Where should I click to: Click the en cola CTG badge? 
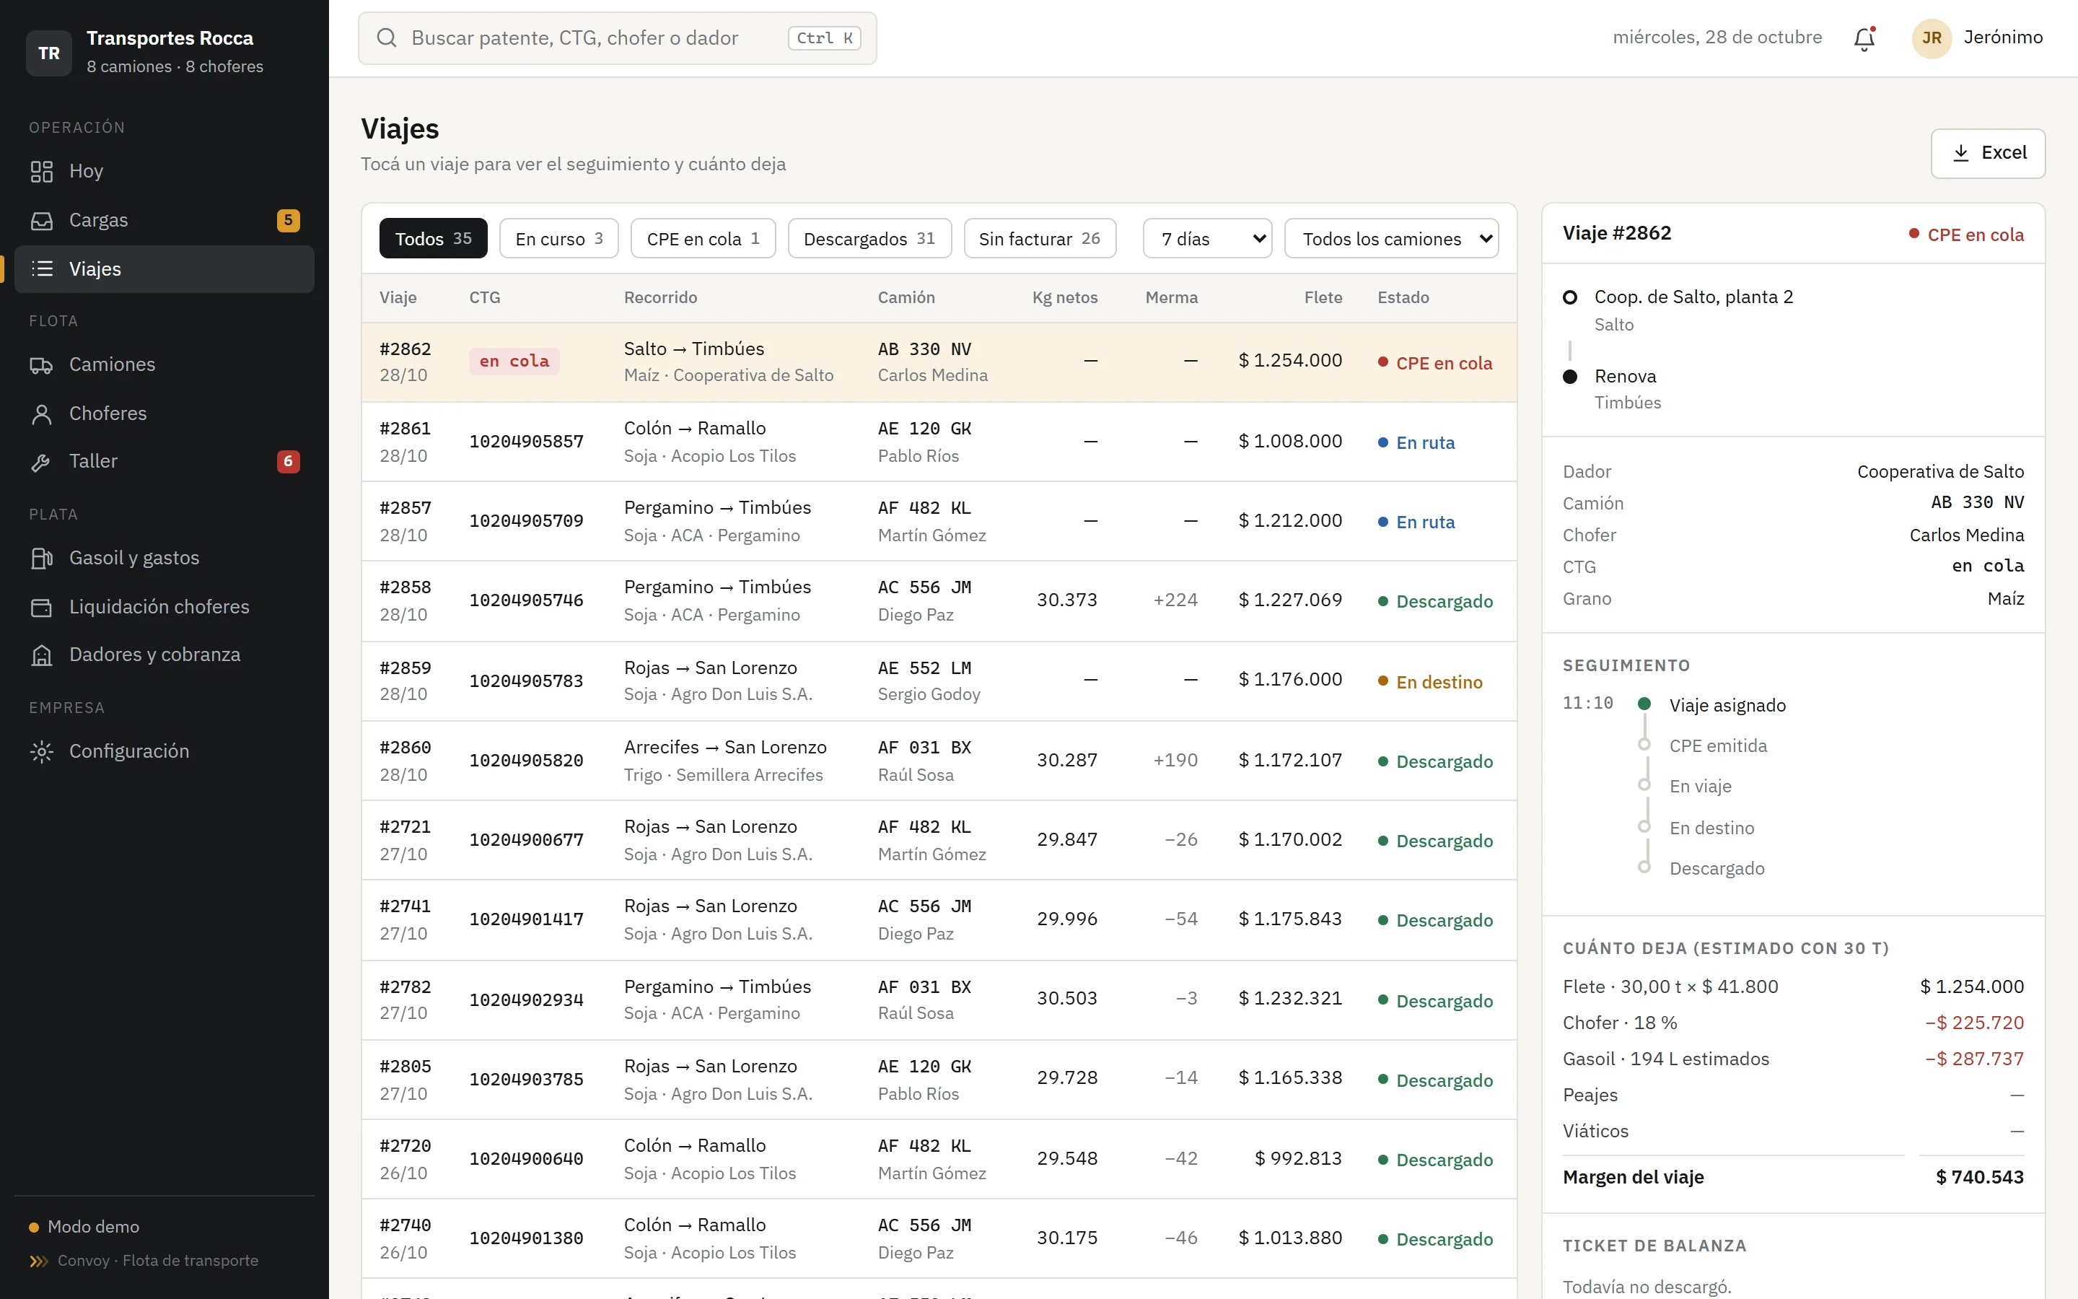pyautogui.click(x=514, y=361)
